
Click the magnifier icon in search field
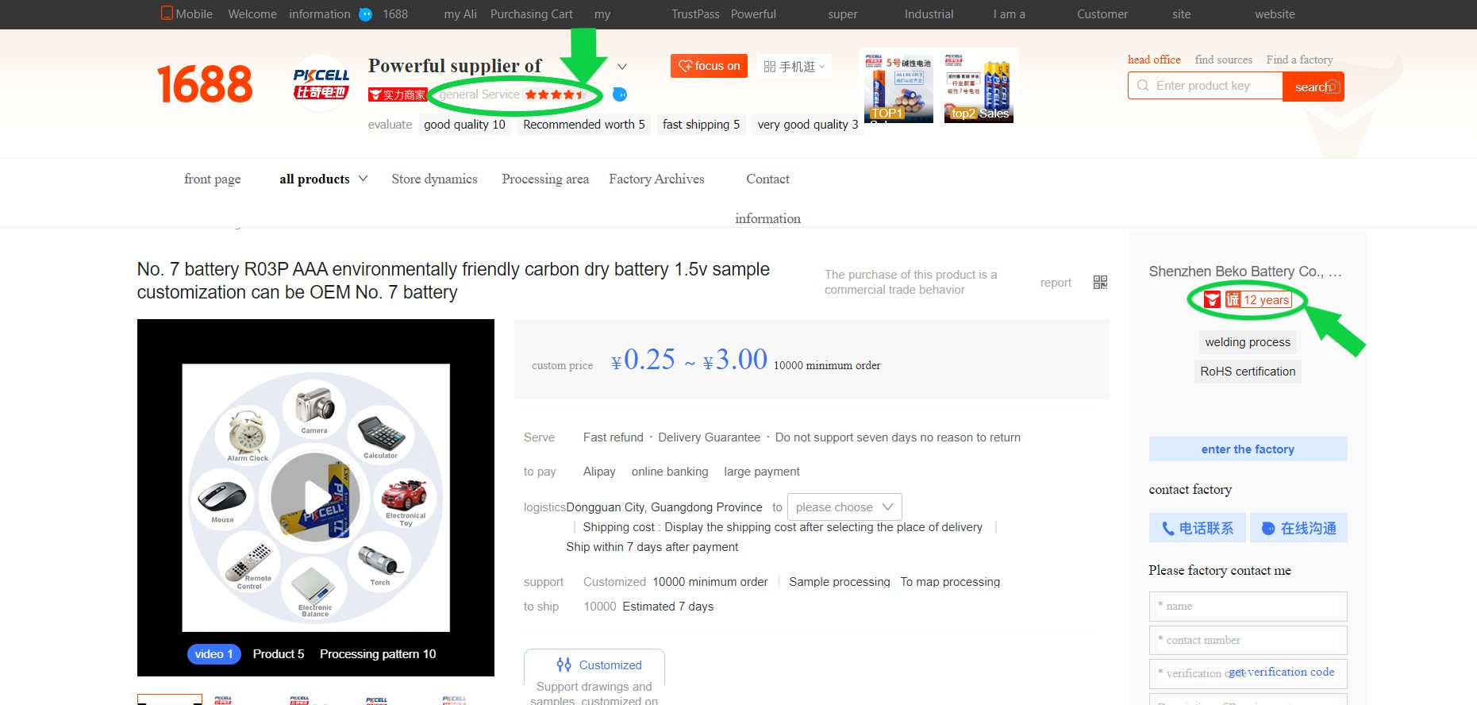coord(1143,86)
